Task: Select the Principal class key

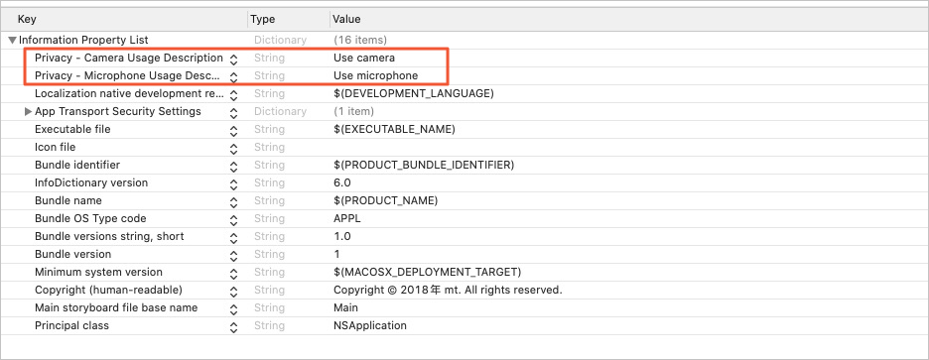Action: pos(71,325)
